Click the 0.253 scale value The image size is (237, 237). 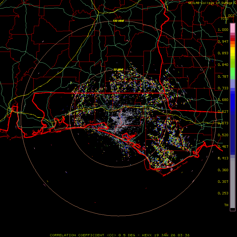223,193
